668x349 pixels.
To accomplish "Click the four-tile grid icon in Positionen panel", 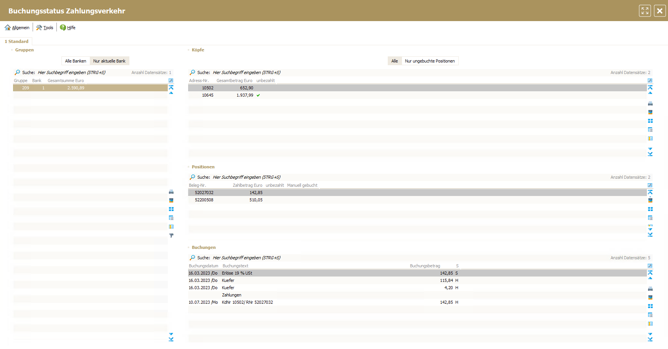I will [x=650, y=209].
